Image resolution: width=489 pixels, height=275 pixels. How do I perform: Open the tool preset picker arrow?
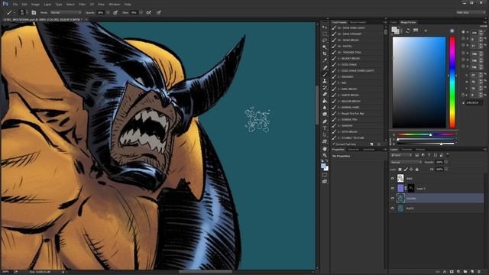coord(15,12)
